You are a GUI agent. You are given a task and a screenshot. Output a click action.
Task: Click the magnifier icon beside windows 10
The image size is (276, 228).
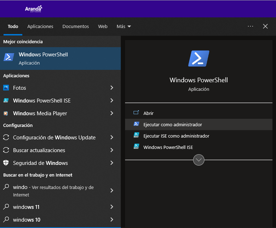coord(6,219)
